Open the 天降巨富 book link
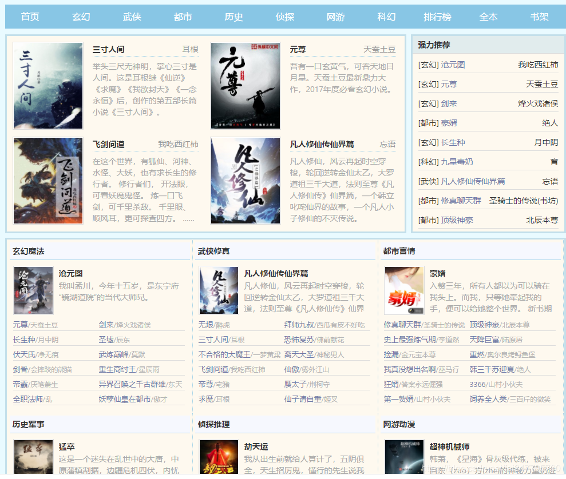566x479 pixels. (x=484, y=340)
